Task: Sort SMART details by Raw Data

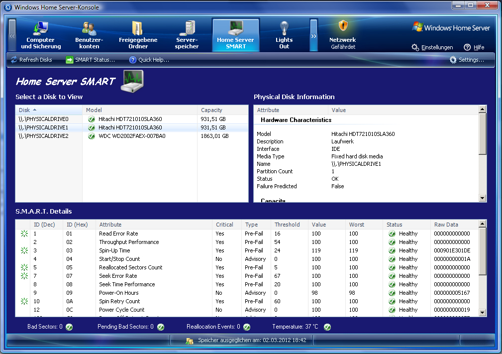Action: (455, 225)
